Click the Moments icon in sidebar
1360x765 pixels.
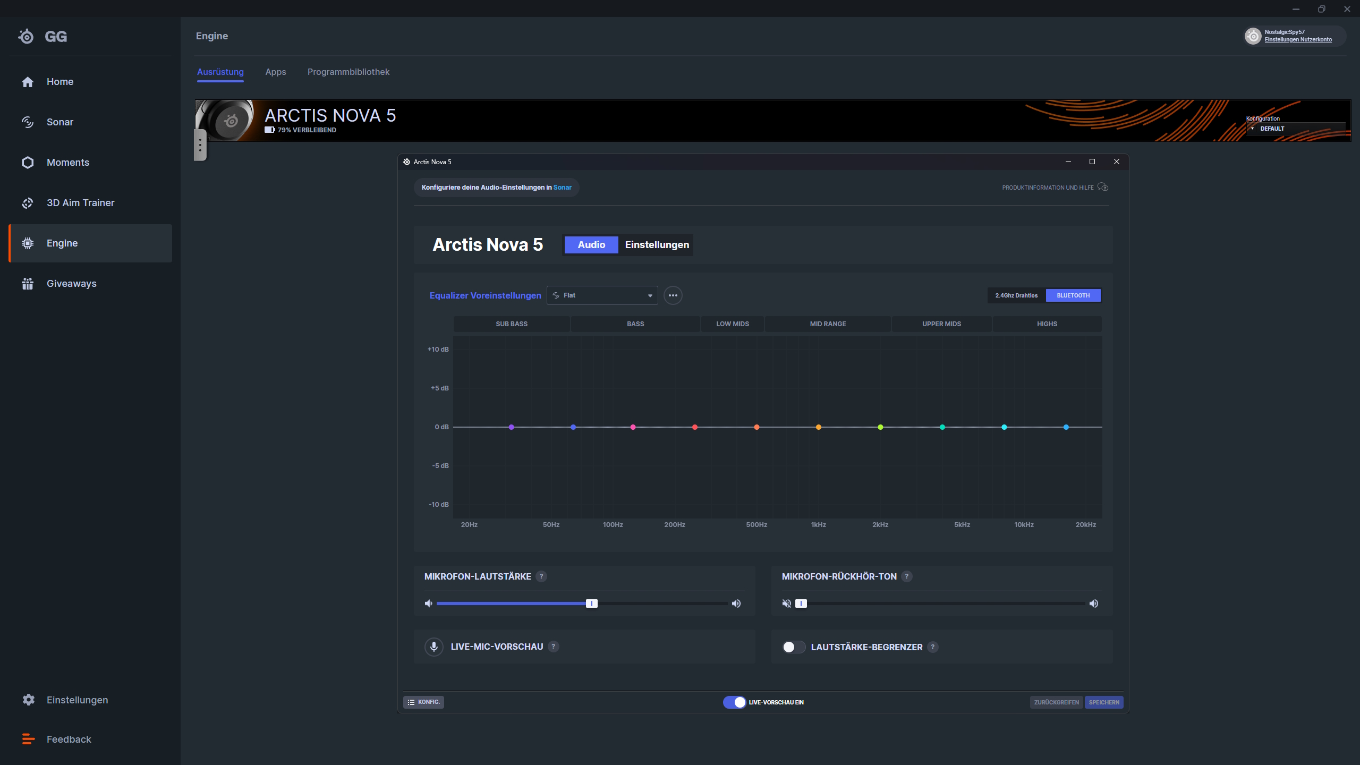[27, 161]
